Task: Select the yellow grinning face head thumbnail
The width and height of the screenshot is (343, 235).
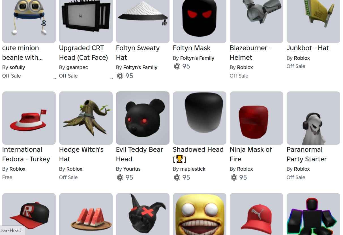Action: (200, 214)
